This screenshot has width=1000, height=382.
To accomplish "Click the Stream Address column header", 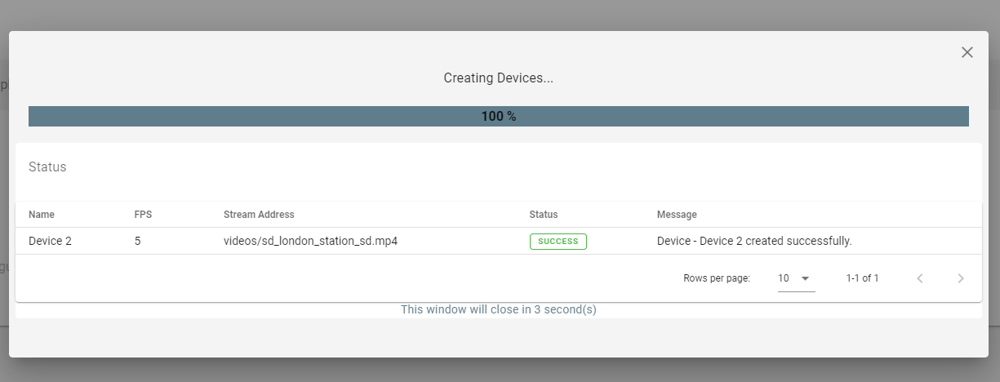I will tap(259, 215).
